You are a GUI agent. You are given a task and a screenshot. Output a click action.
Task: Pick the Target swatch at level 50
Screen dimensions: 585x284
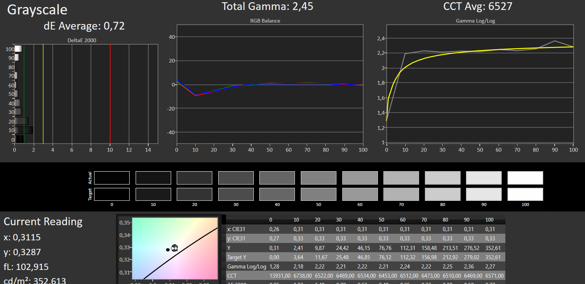pos(319,195)
